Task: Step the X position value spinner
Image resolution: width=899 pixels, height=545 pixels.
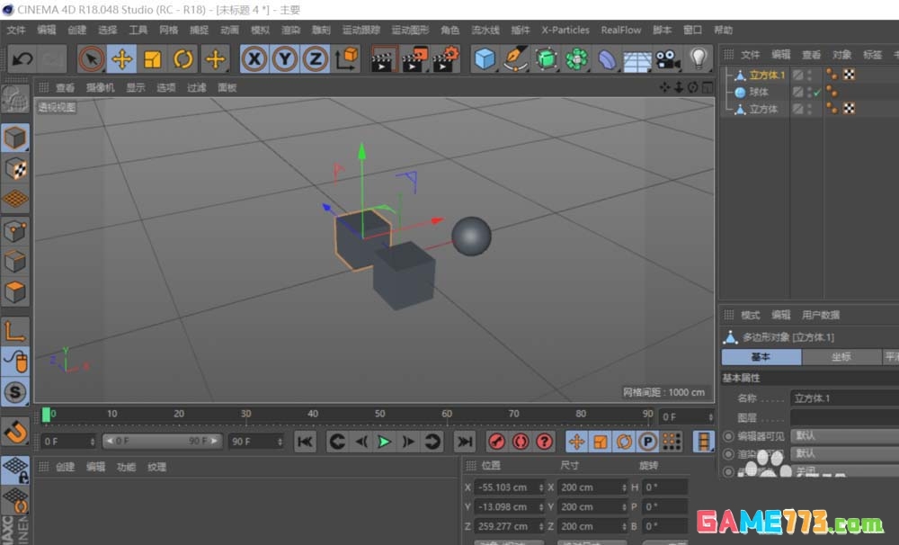Action: point(540,487)
